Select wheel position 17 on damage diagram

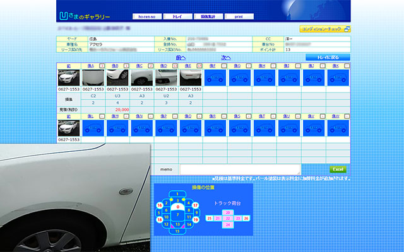195,205
